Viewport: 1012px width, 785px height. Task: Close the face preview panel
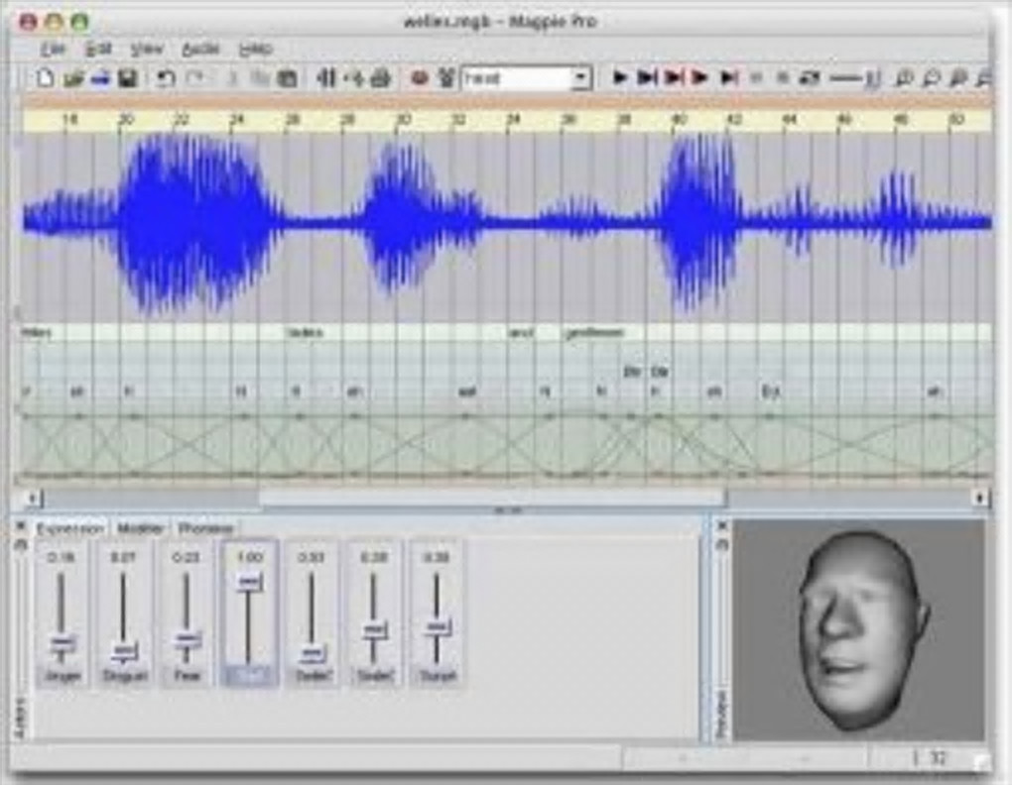[x=722, y=526]
